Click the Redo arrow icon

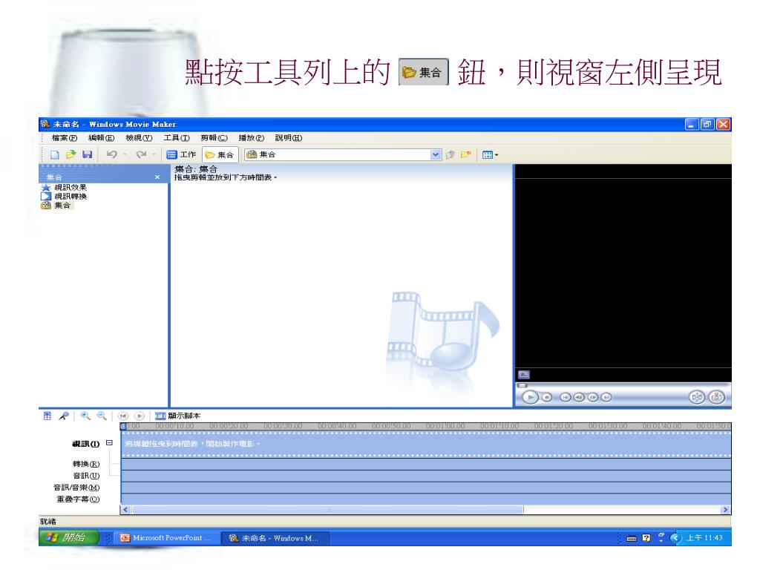141,154
